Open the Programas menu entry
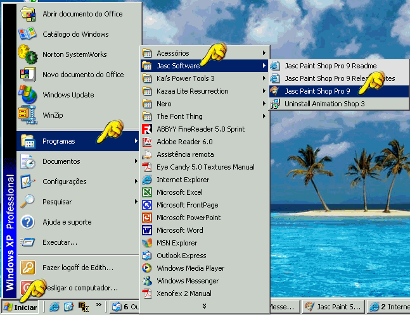The width and height of the screenshot is (410, 315). click(78, 141)
